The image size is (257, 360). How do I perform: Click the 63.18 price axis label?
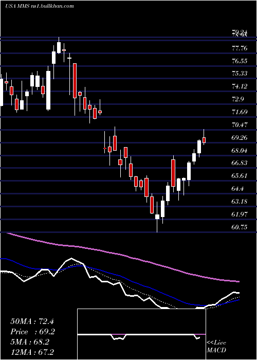click(240, 202)
